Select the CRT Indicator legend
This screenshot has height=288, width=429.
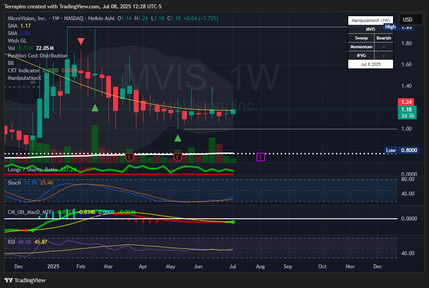coord(43,71)
